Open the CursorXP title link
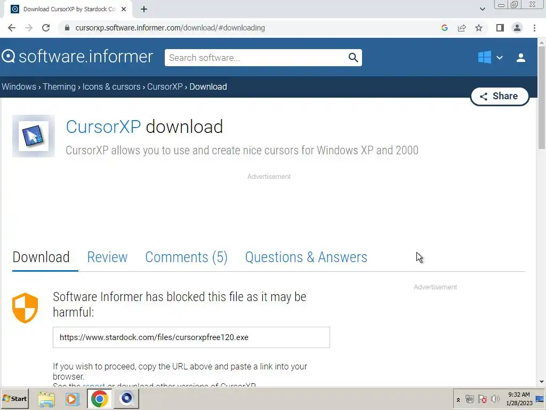 [x=103, y=127]
